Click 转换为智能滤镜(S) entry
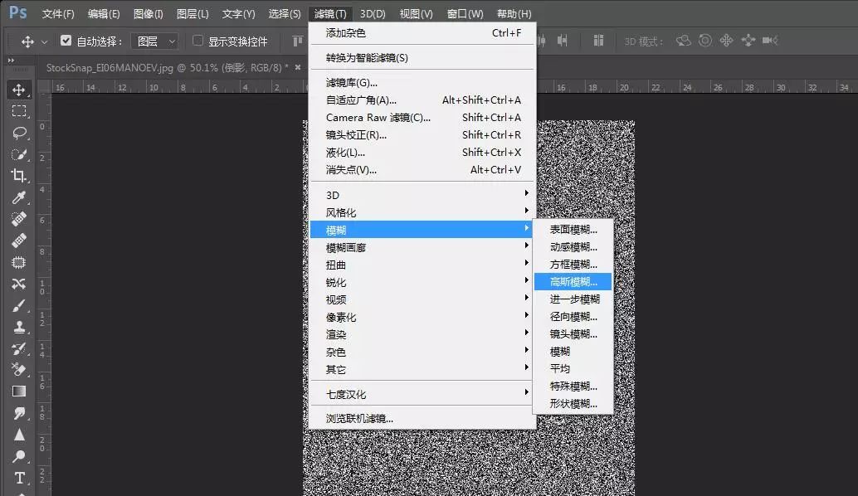Screen dimensions: 858x496 [x=422, y=57]
